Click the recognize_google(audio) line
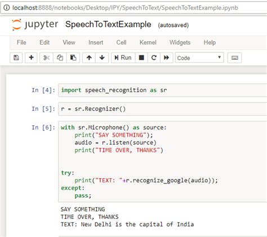The width and height of the screenshot is (267, 237). point(146,181)
